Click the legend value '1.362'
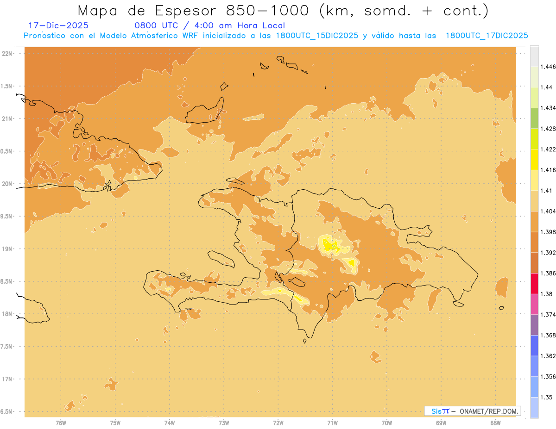This screenshot has height=429, width=556. pyautogui.click(x=548, y=356)
